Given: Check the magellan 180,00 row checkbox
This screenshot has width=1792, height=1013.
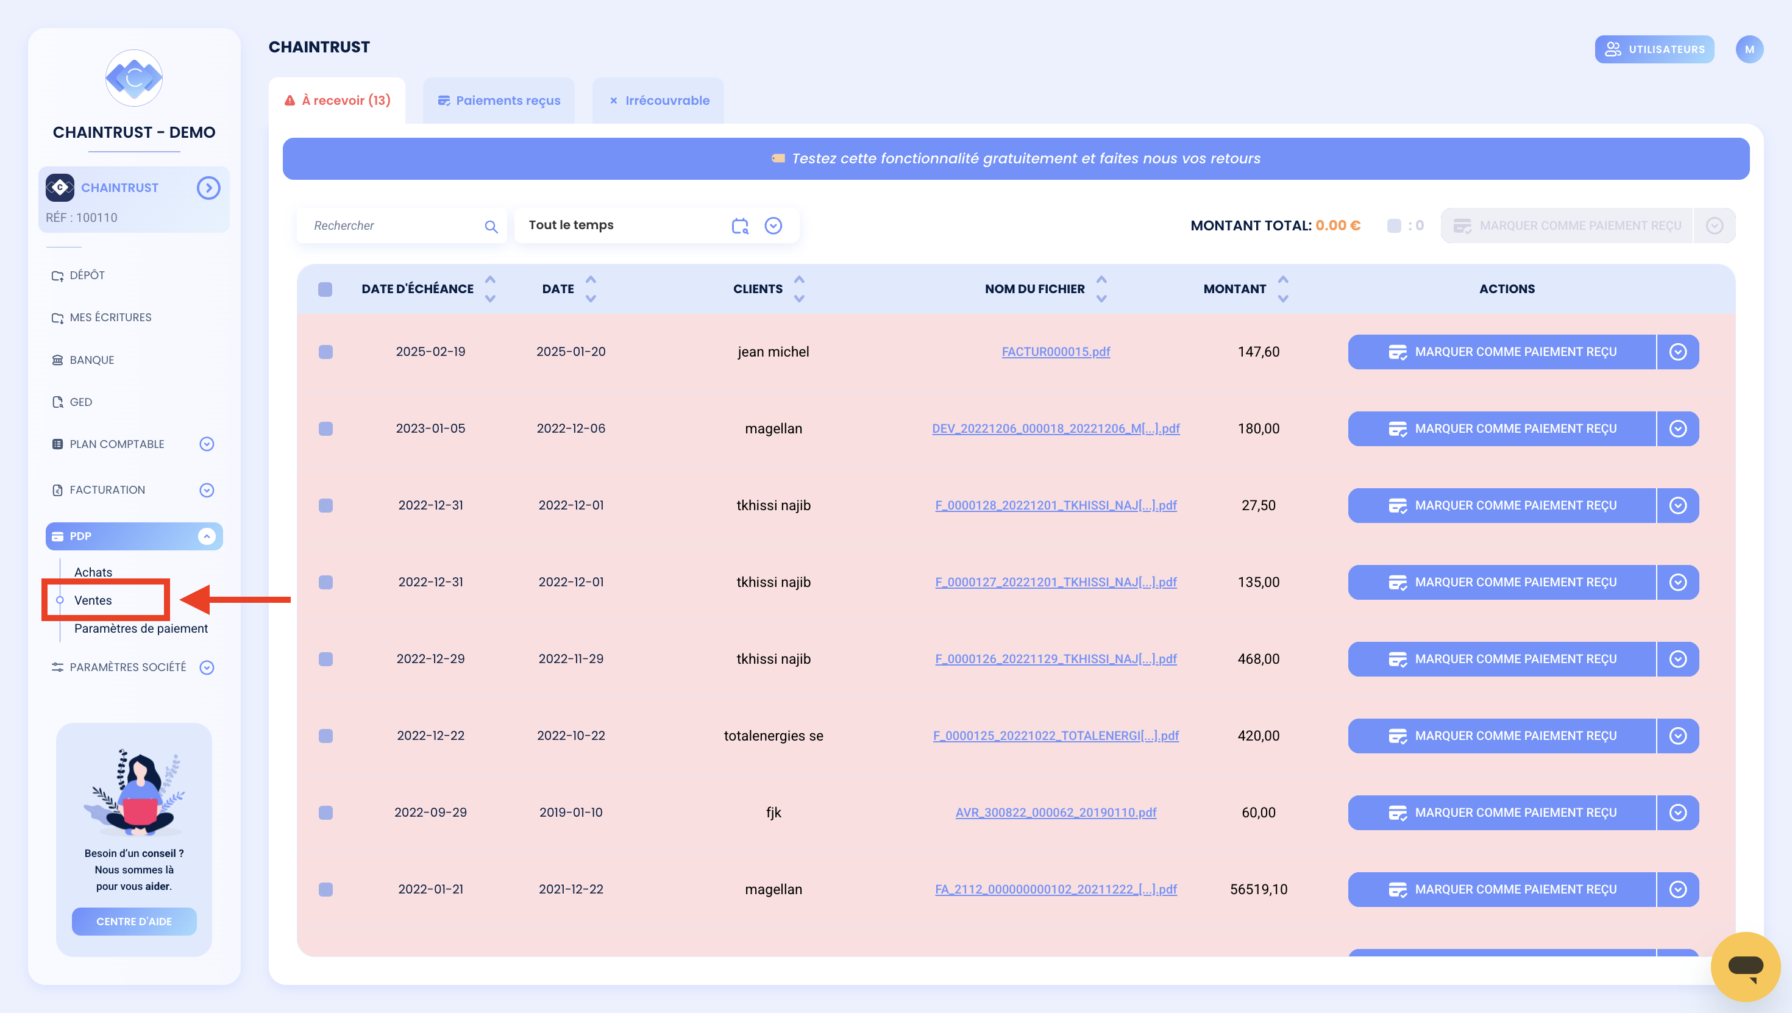Looking at the screenshot, I should (325, 428).
